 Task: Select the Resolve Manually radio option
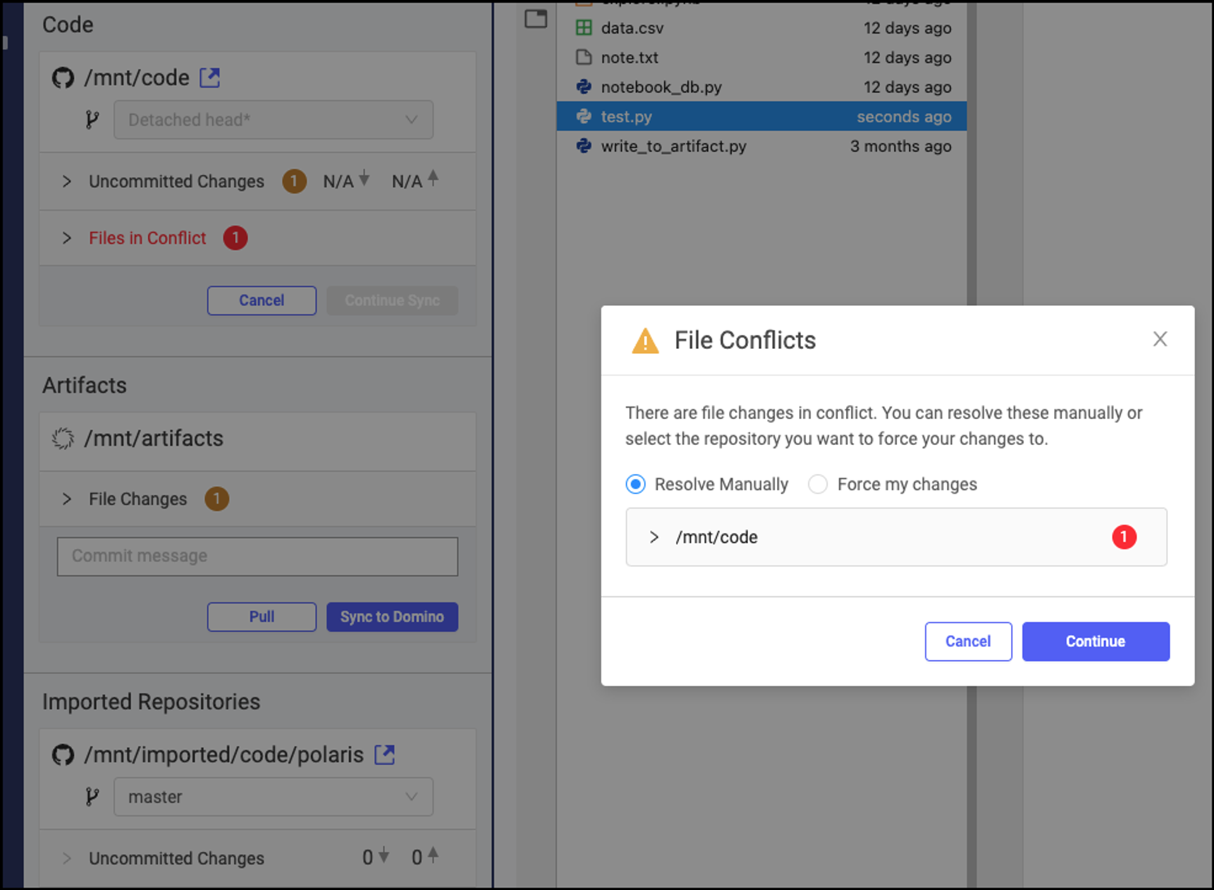(635, 484)
